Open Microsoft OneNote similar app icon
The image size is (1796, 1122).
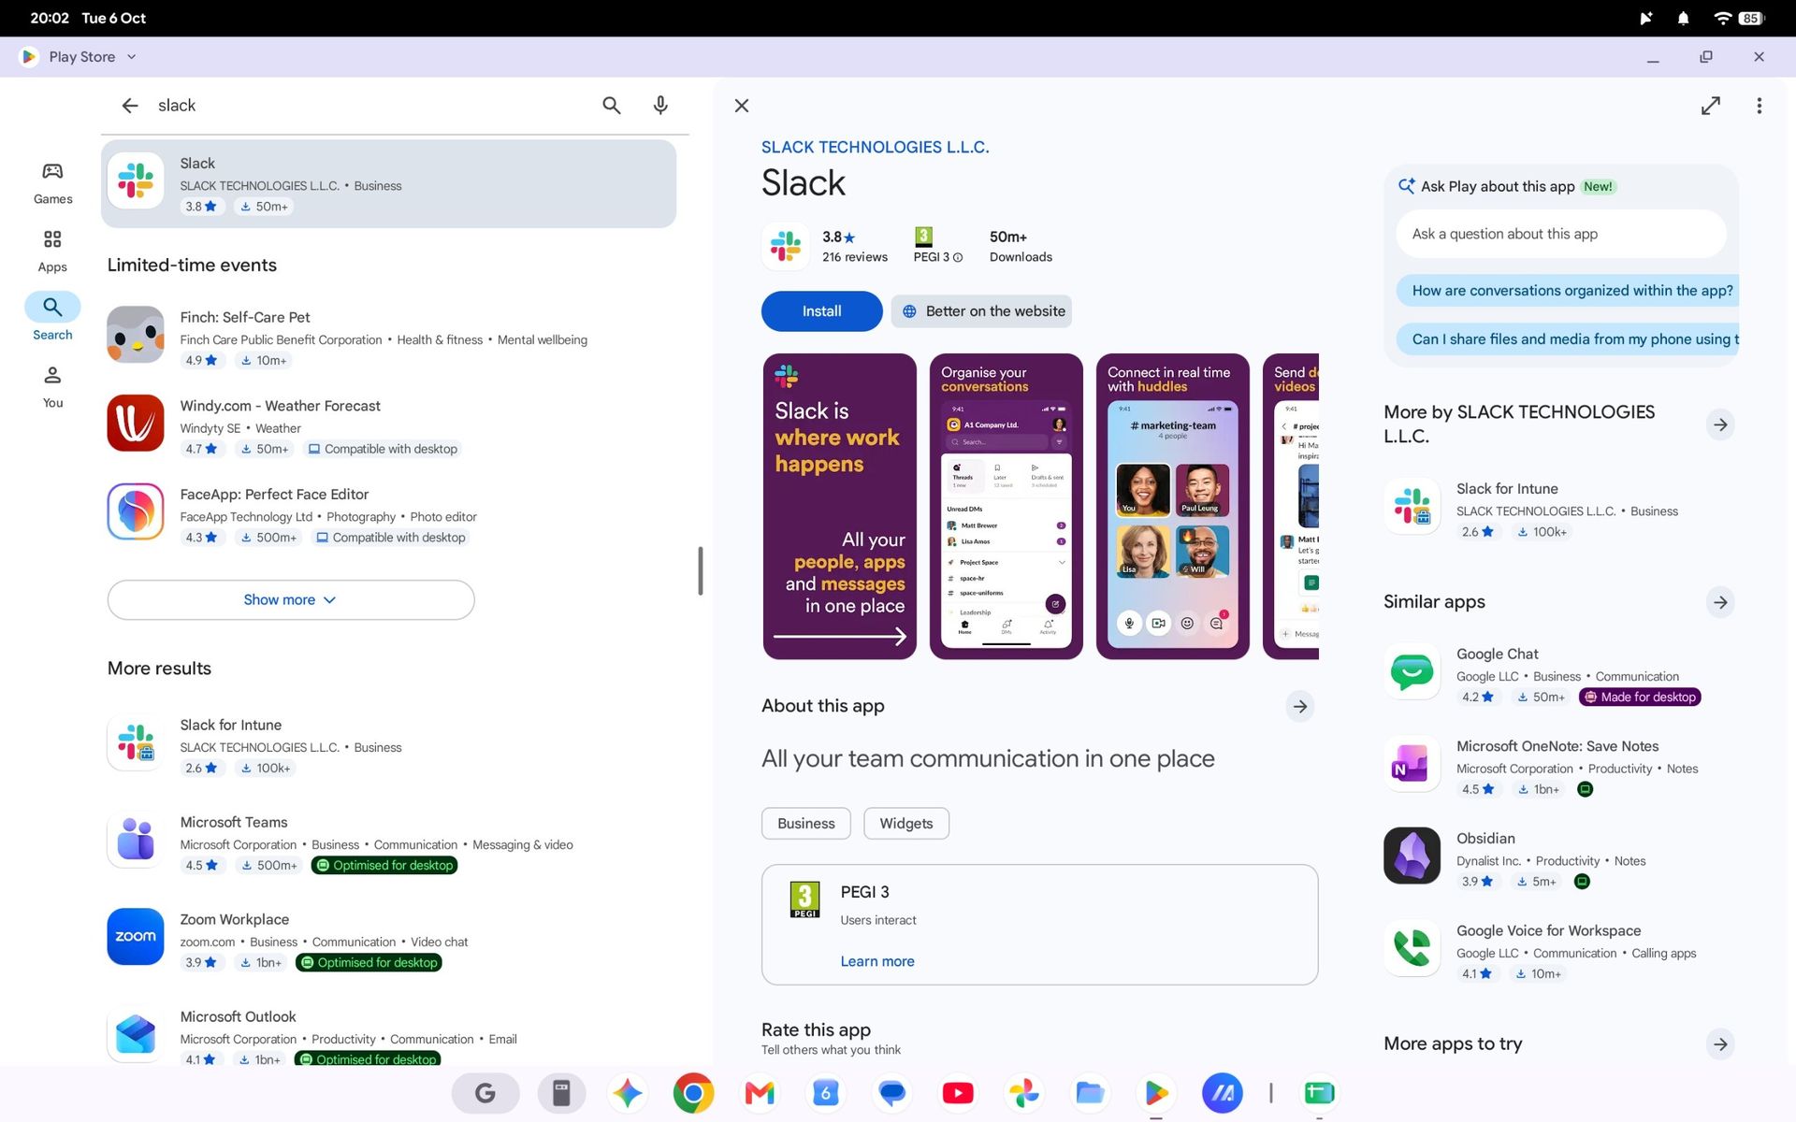pos(1412,764)
